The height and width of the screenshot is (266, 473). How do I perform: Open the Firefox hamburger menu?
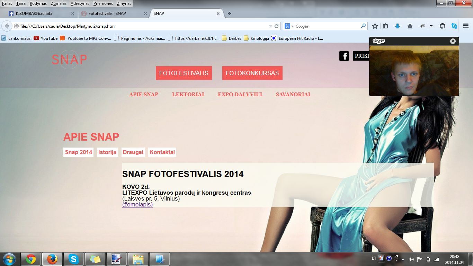(466, 26)
